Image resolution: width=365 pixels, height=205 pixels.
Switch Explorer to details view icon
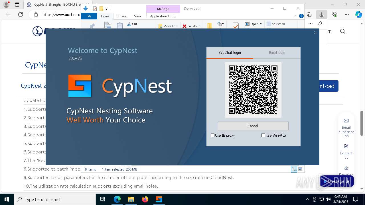pyautogui.click(x=294, y=169)
